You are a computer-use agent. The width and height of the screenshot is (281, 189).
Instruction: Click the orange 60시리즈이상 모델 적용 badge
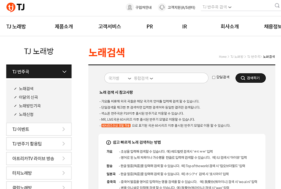pyautogui.click(x=116, y=126)
